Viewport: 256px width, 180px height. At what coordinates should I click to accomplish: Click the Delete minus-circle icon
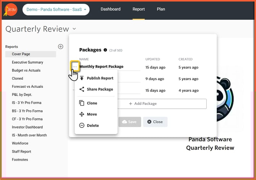coord(82,125)
